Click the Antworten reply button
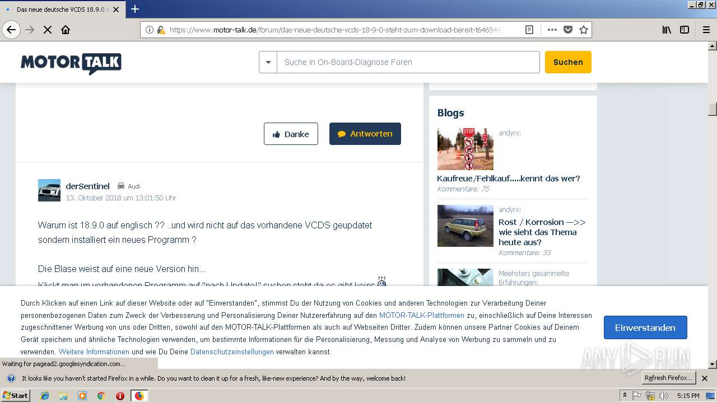Viewport: 717px width, 403px height. 365,134
